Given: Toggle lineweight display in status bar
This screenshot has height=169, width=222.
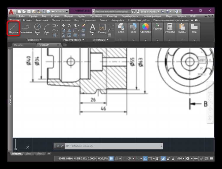Looking at the screenshot, I should tap(158, 159).
